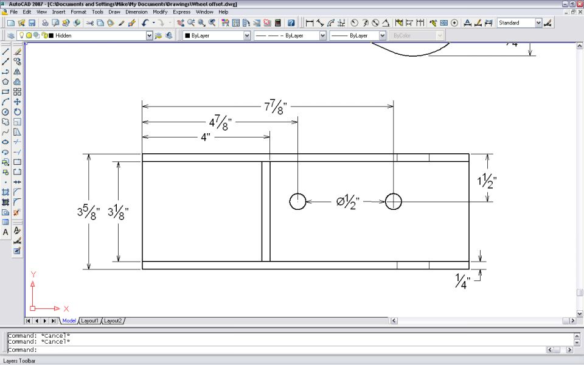Screen dimensions: 584x365
Task: Toggle the layer on/off lightbulb
Action: [22, 35]
